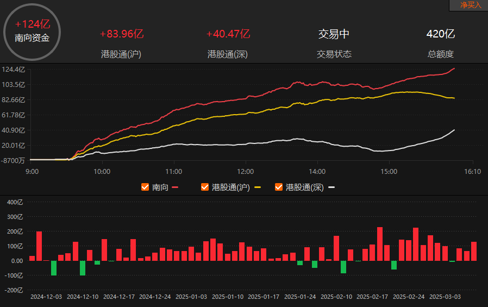Click the 2025-01-03 date label
The height and width of the screenshot is (307, 488).
191,297
